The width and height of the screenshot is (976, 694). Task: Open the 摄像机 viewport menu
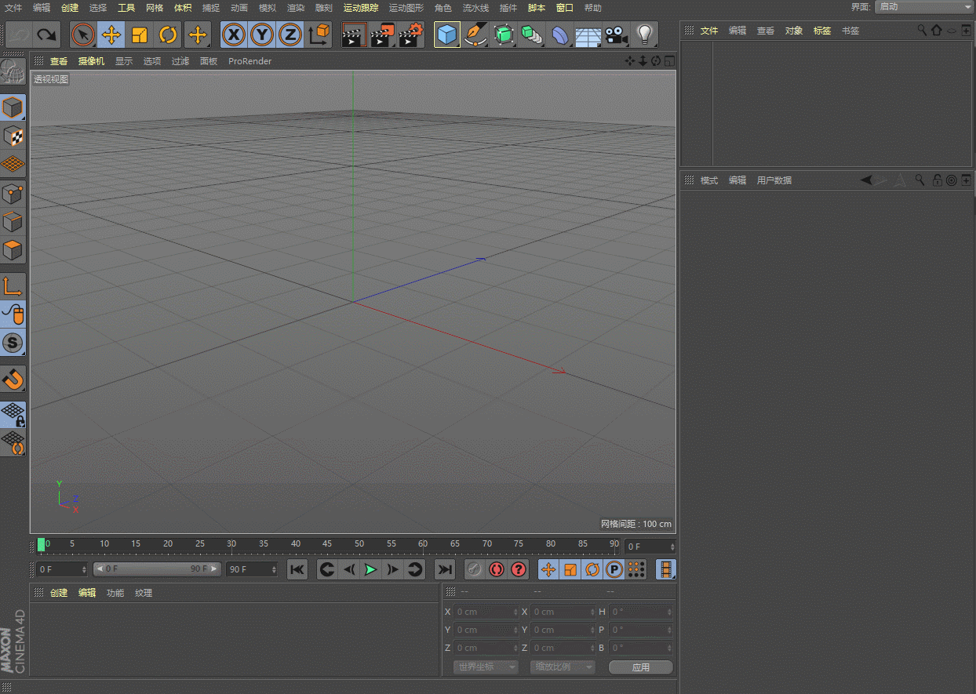(91, 61)
